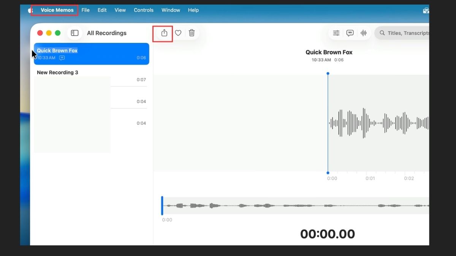The height and width of the screenshot is (256, 456).
Task: Open playback options sliders icon
Action: [x=336, y=33]
